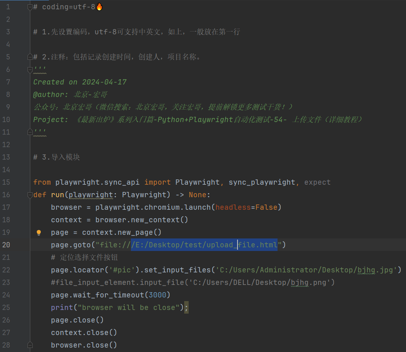Click the highlighted semicolon after the print statement
Image resolution: width=406 pixels, height=352 pixels.
click(186, 308)
